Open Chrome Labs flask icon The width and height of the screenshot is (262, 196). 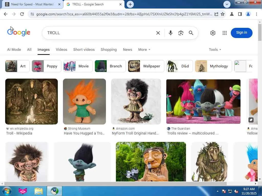(232, 14)
